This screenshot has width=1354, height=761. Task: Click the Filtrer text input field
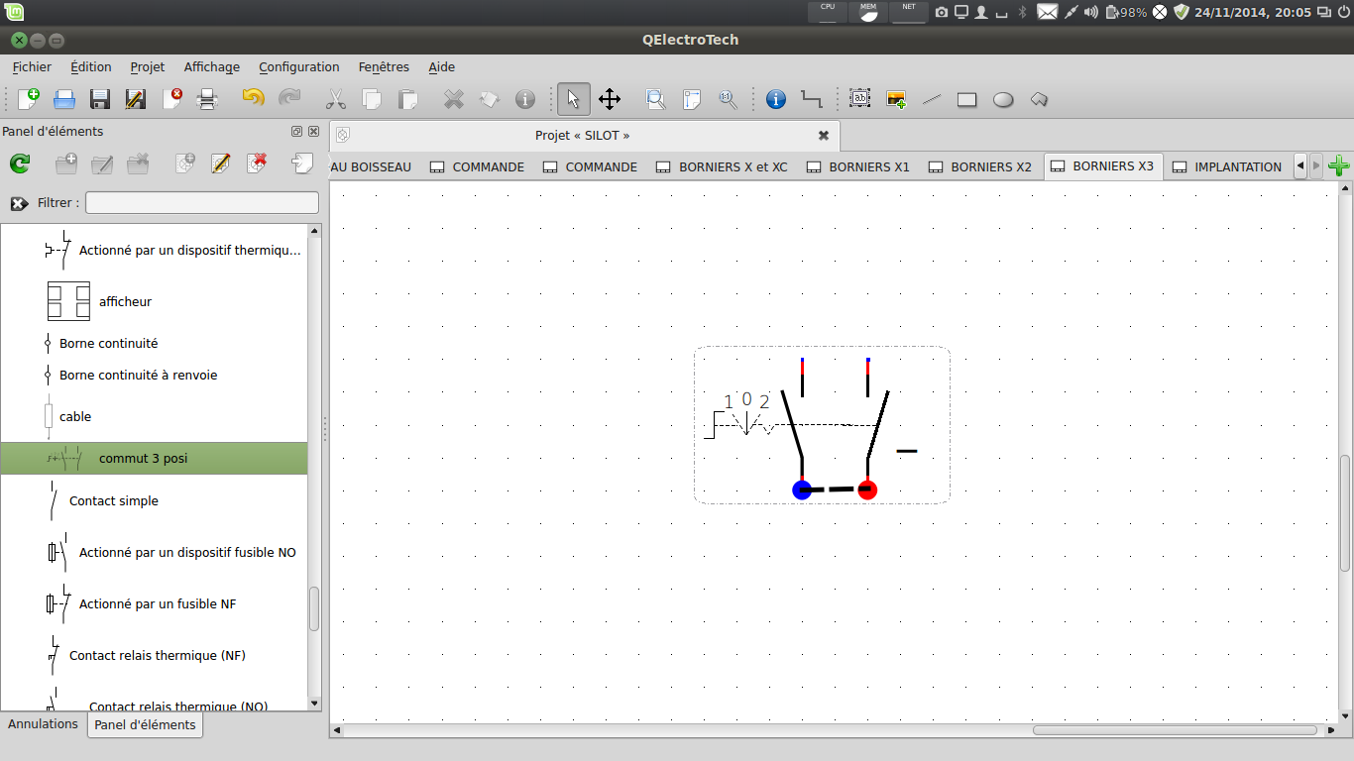202,203
